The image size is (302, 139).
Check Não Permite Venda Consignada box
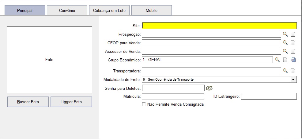(143, 104)
